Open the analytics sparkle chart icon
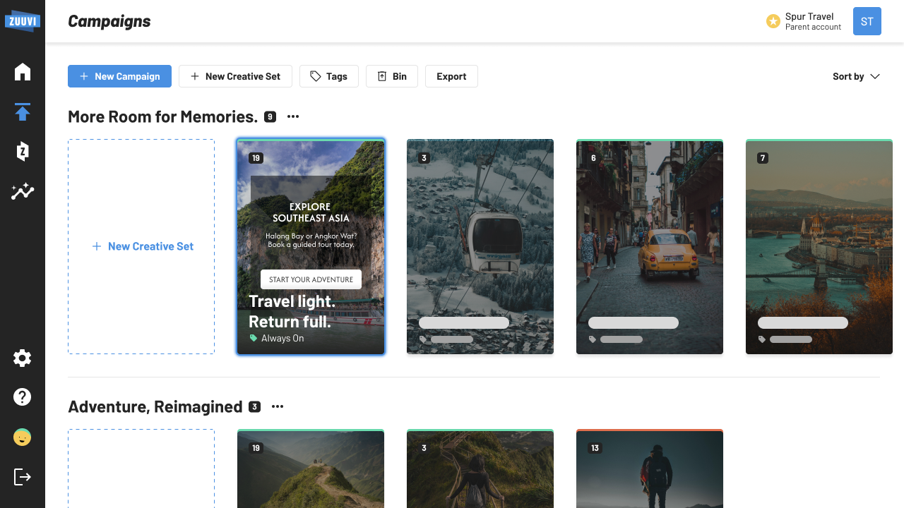Viewport: 904px width, 508px height. pos(23,191)
